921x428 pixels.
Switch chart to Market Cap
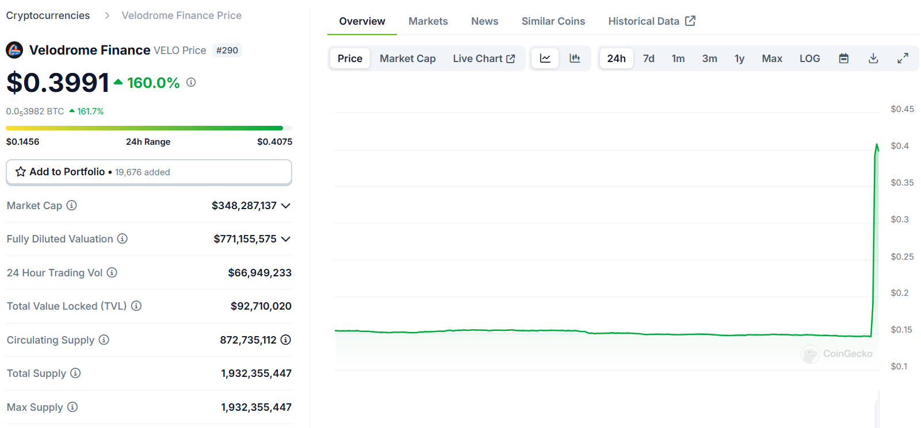(x=407, y=58)
